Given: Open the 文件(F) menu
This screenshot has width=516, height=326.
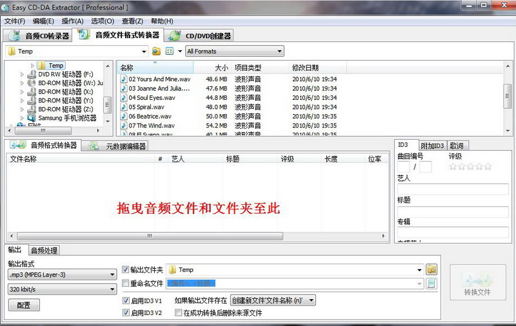Looking at the screenshot, I should tap(14, 21).
